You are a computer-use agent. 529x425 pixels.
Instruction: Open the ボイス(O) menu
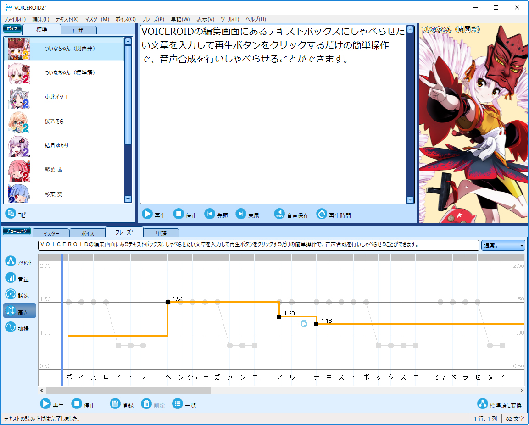(126, 19)
